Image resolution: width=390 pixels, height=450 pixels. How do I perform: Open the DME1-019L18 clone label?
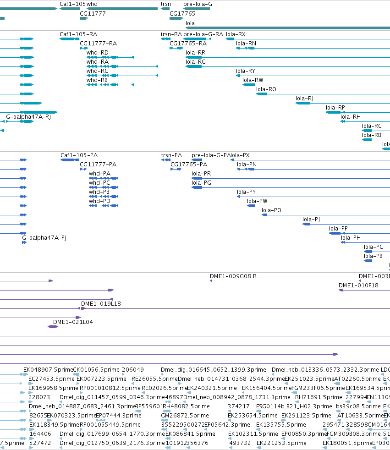click(x=101, y=304)
